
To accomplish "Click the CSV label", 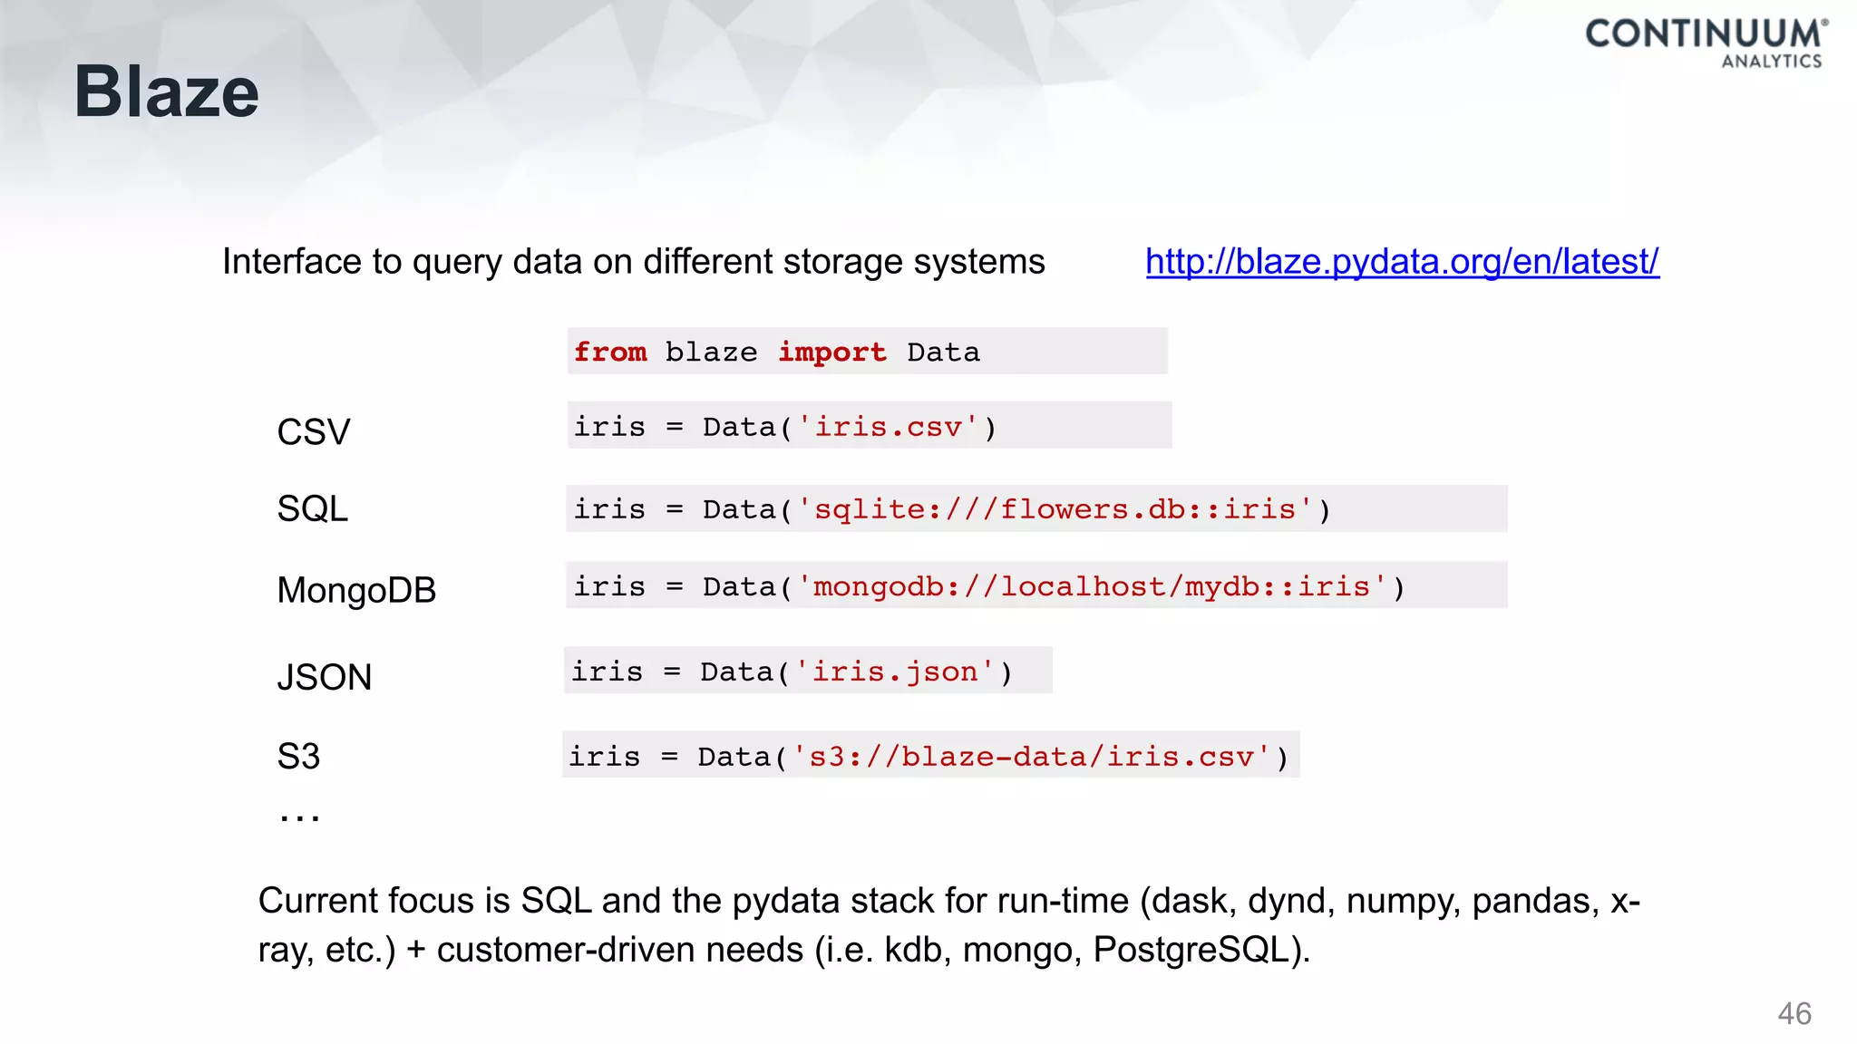I will tap(314, 431).
